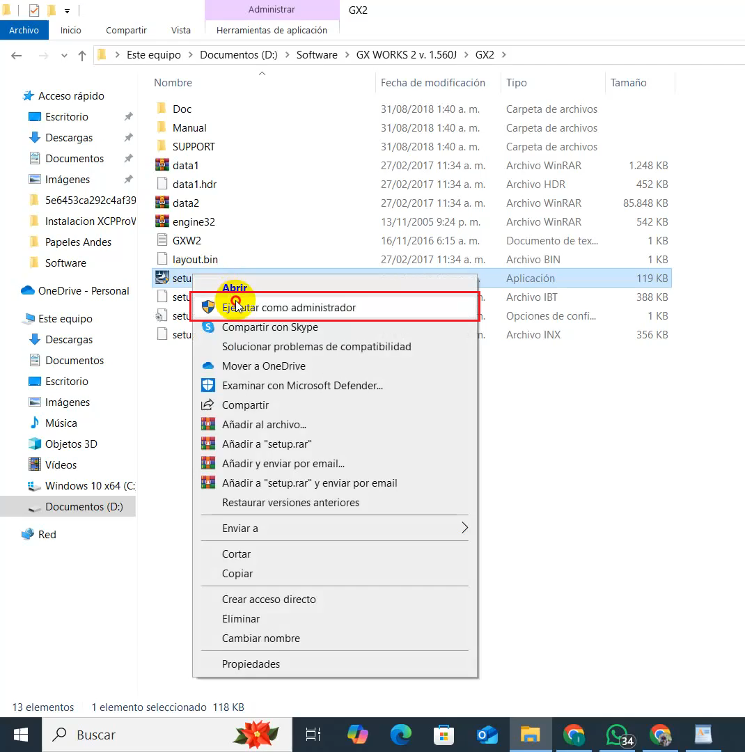
Task: Open WhatsApp from the taskbar
Action: click(x=618, y=735)
